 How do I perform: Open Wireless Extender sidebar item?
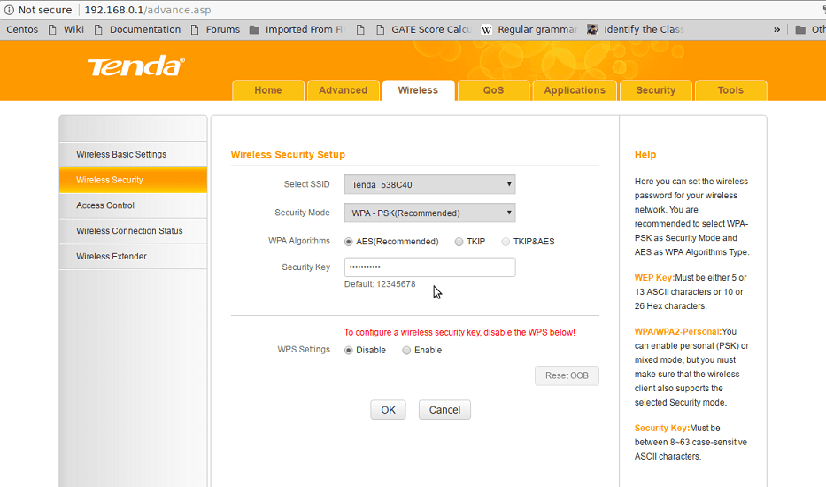point(134,256)
